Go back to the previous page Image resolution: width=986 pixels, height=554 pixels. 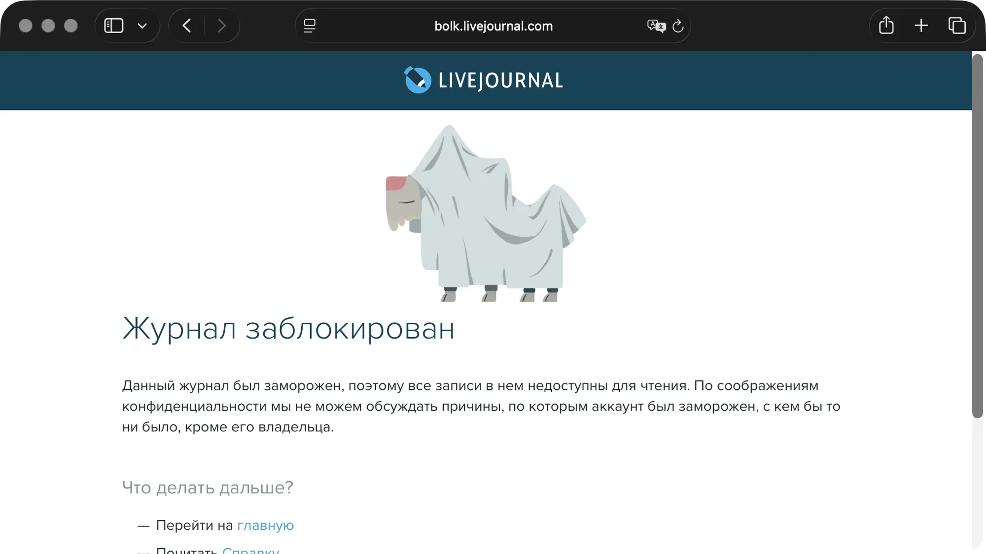(187, 26)
